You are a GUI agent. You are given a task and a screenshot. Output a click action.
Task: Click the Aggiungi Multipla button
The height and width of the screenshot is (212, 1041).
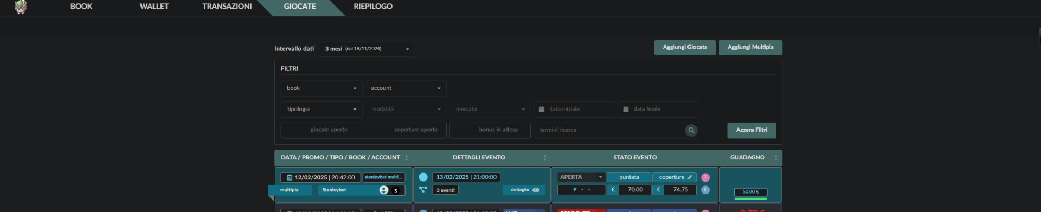point(750,47)
